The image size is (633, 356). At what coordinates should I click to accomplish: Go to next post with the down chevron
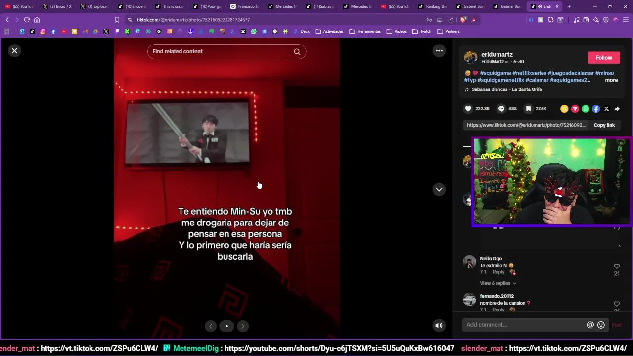439,190
